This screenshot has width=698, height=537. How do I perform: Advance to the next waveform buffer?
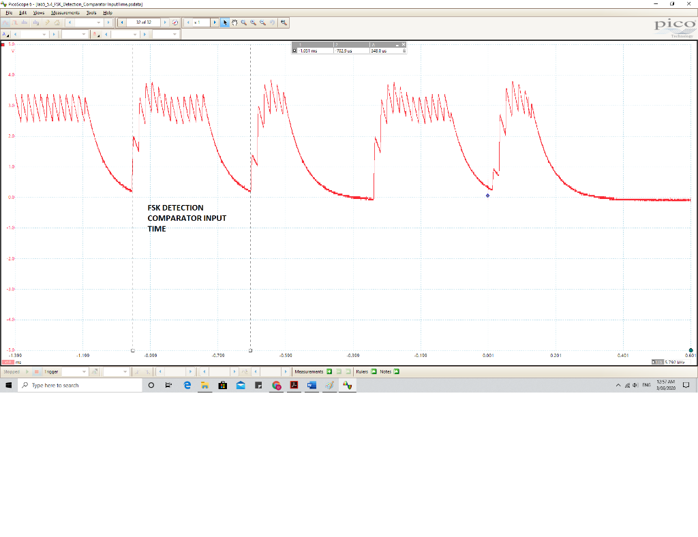[165, 22]
